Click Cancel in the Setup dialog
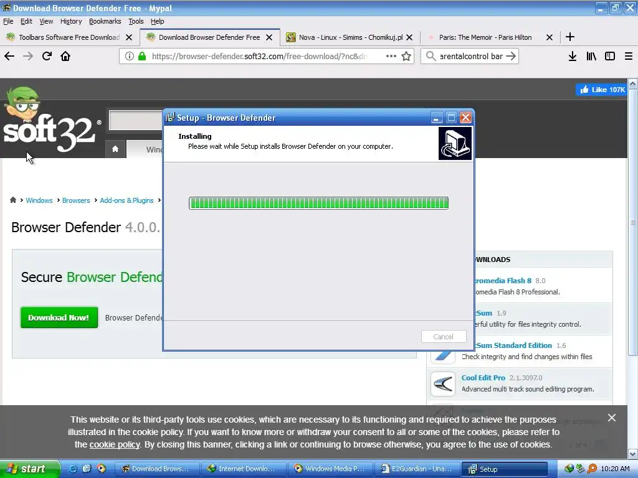This screenshot has height=478, width=638. pyautogui.click(x=444, y=337)
